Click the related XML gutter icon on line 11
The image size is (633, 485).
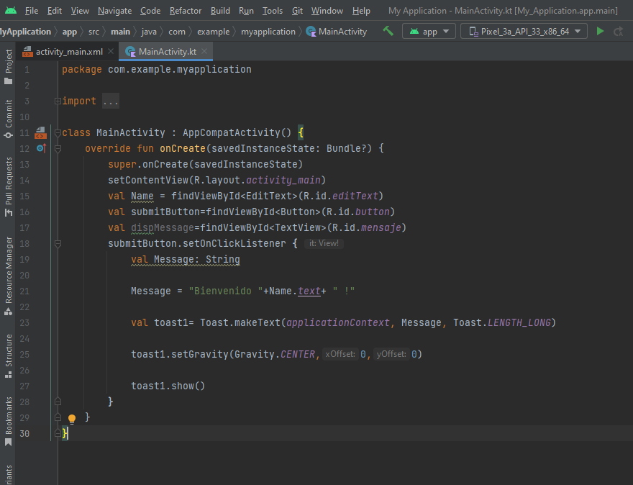40,132
